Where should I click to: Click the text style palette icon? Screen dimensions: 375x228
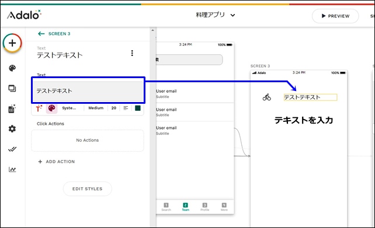tap(51, 108)
